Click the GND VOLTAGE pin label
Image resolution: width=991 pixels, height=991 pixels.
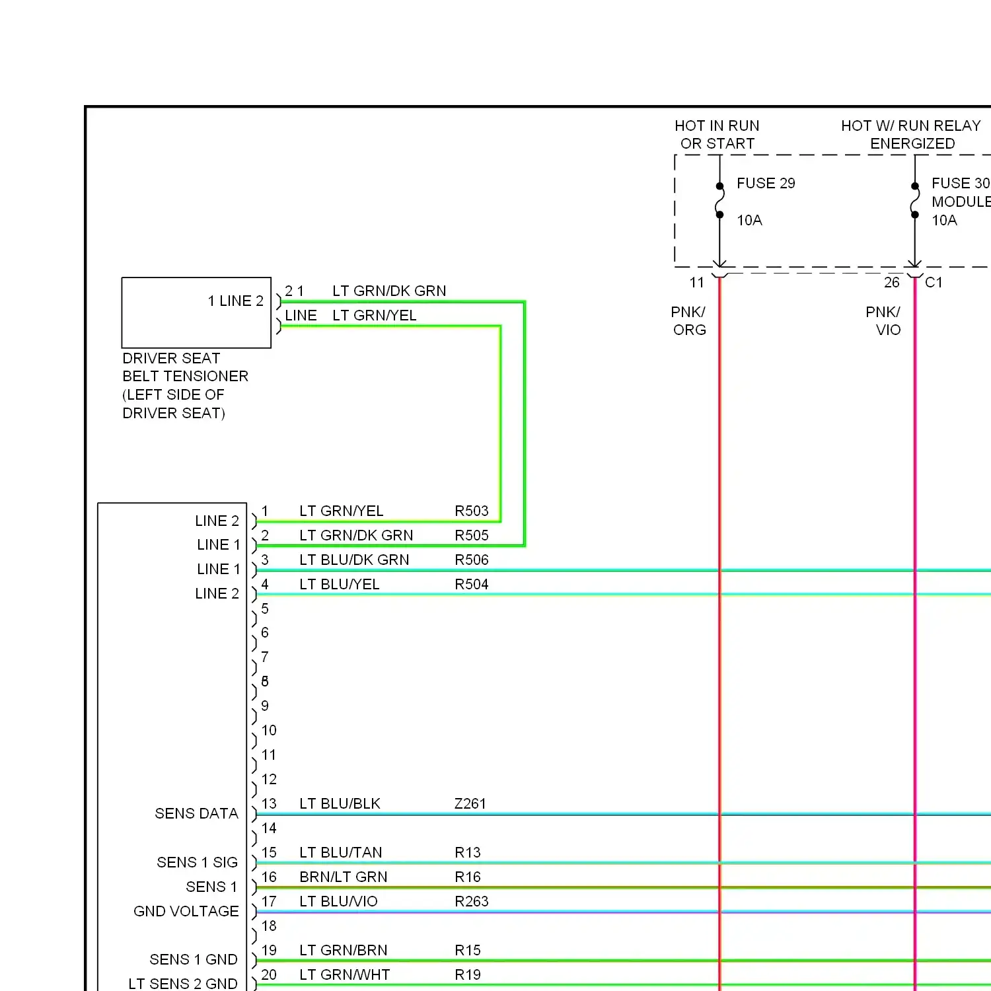coord(186,911)
